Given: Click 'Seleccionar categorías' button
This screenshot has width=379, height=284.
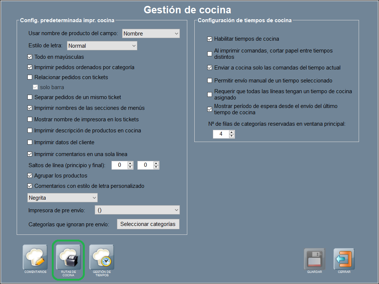Looking at the screenshot, I should 148,224.
